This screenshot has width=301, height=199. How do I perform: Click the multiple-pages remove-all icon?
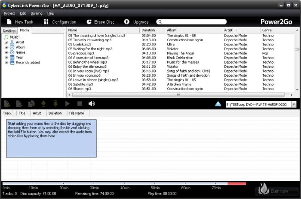(31, 104)
